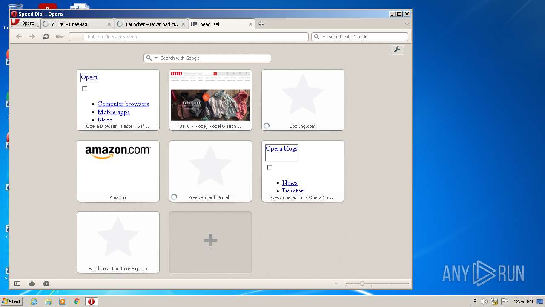Viewport: 545px width, 307px height.
Task: Close the TLauncher tab
Action: coord(184,24)
